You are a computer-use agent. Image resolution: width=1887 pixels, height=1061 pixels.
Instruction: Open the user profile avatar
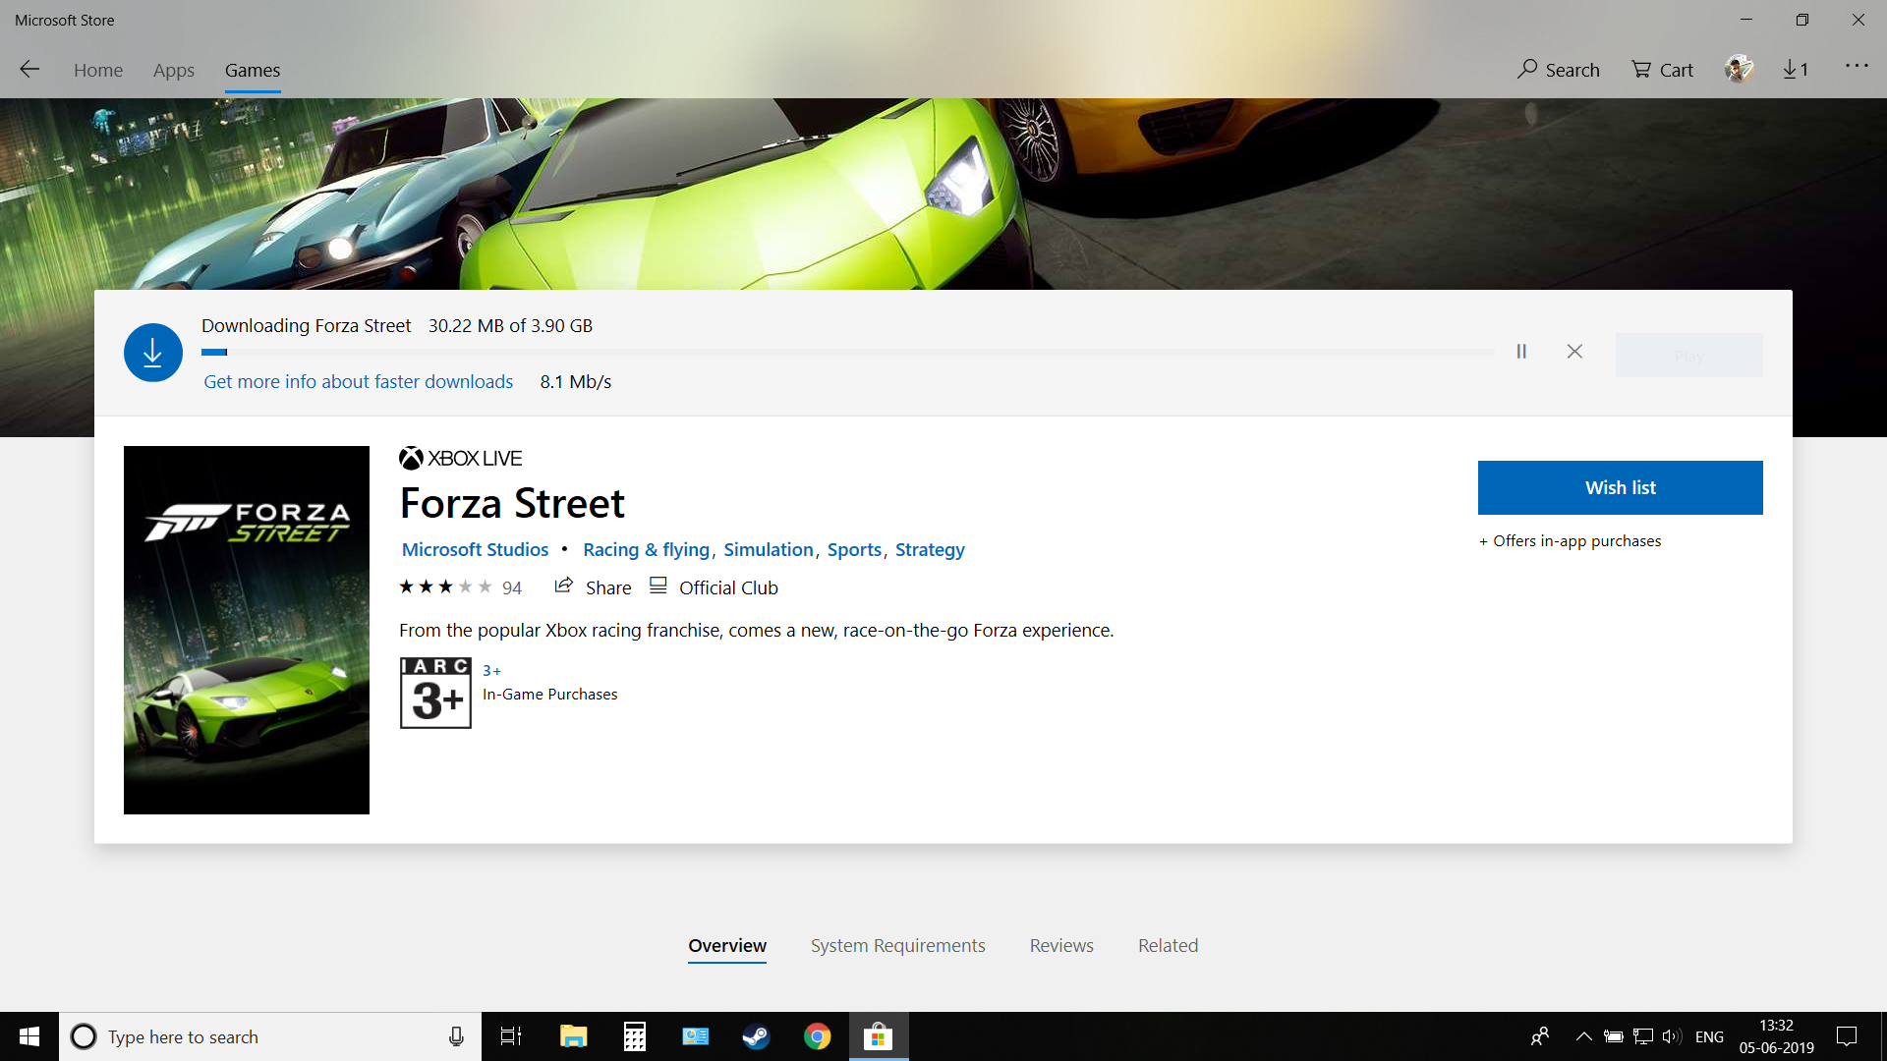point(1739,69)
